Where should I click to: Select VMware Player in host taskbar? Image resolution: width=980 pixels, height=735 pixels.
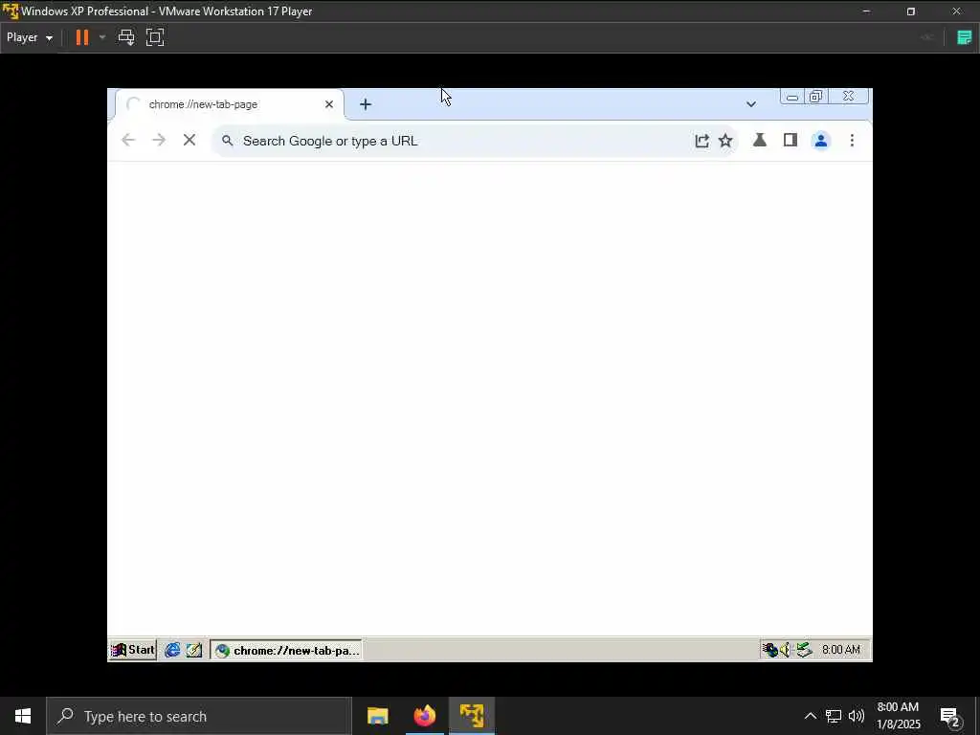(x=472, y=716)
